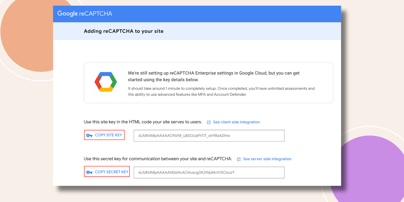
Task: Click external-link icon before client side integration
Action: coord(209,122)
